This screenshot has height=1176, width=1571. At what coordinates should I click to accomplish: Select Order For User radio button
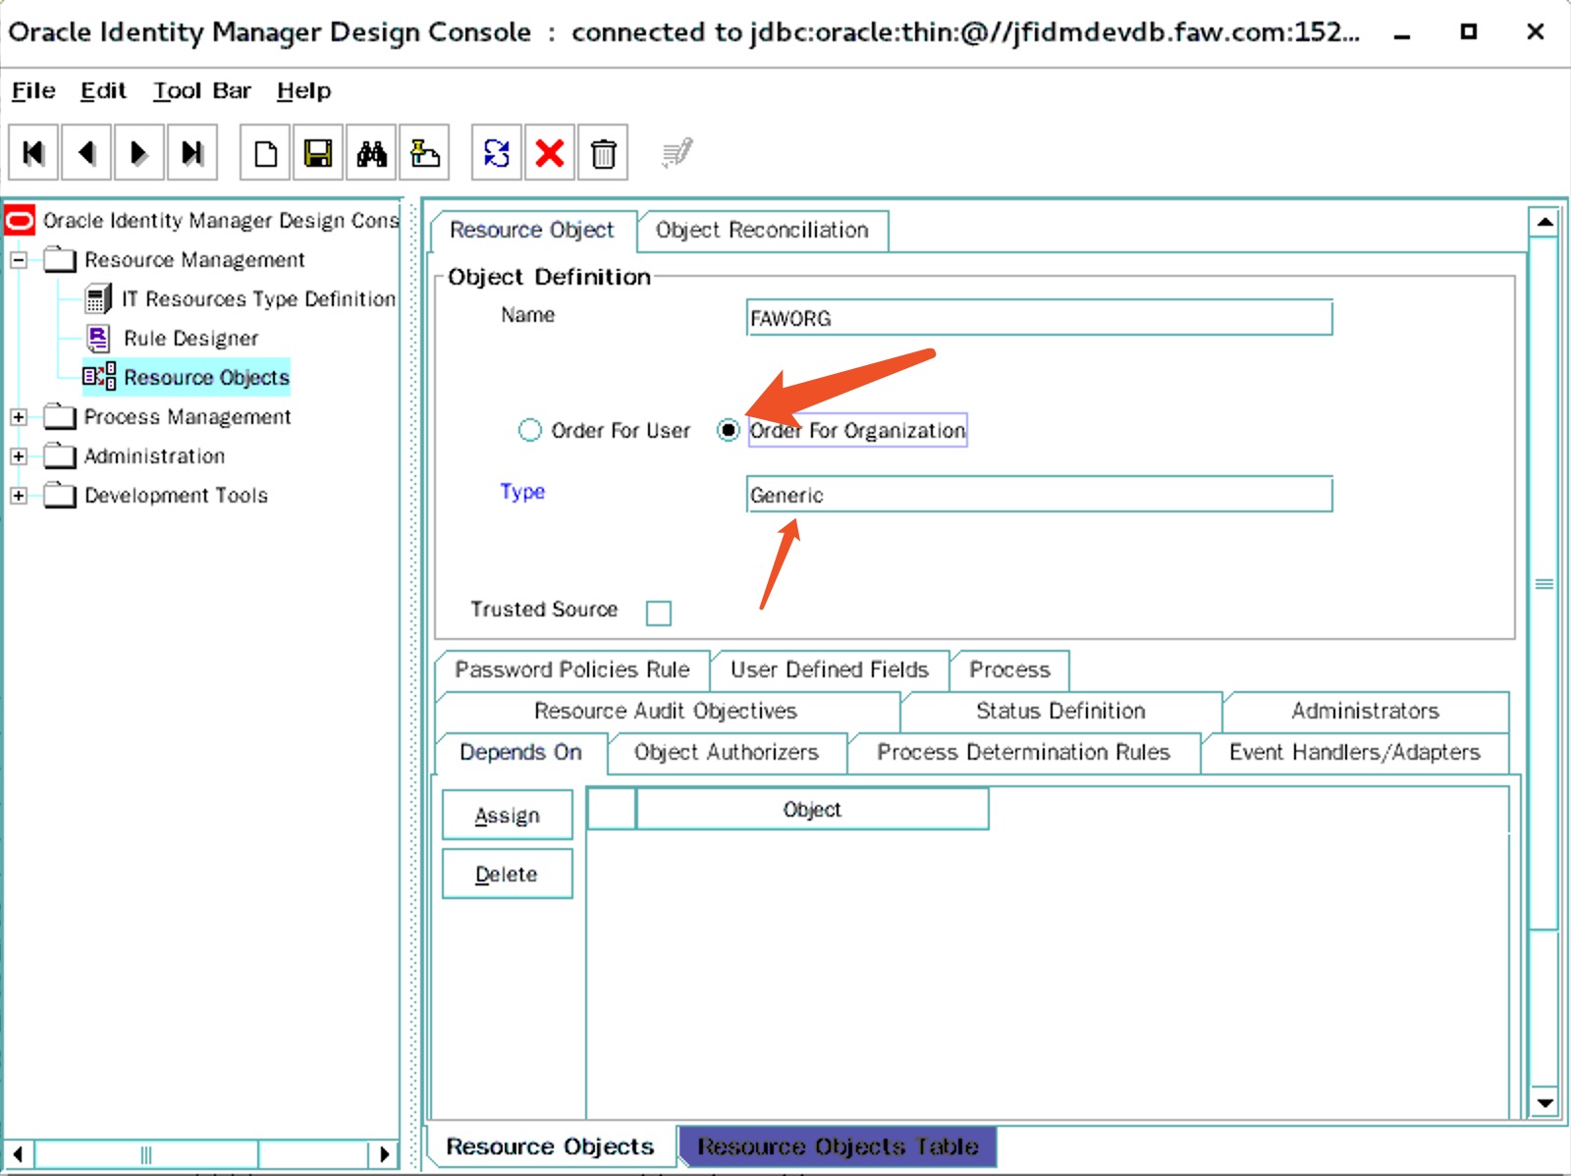529,430
